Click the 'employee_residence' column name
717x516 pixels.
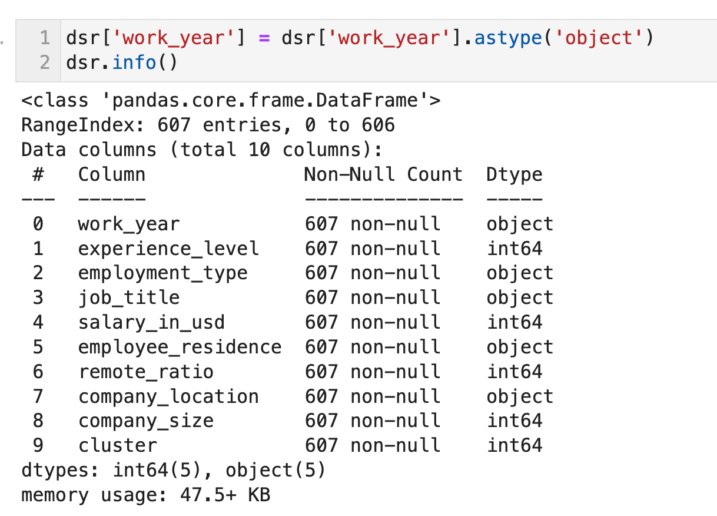[180, 347]
